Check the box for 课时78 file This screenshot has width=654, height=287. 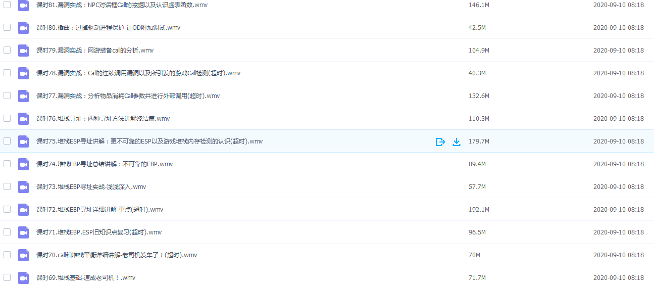(7, 73)
